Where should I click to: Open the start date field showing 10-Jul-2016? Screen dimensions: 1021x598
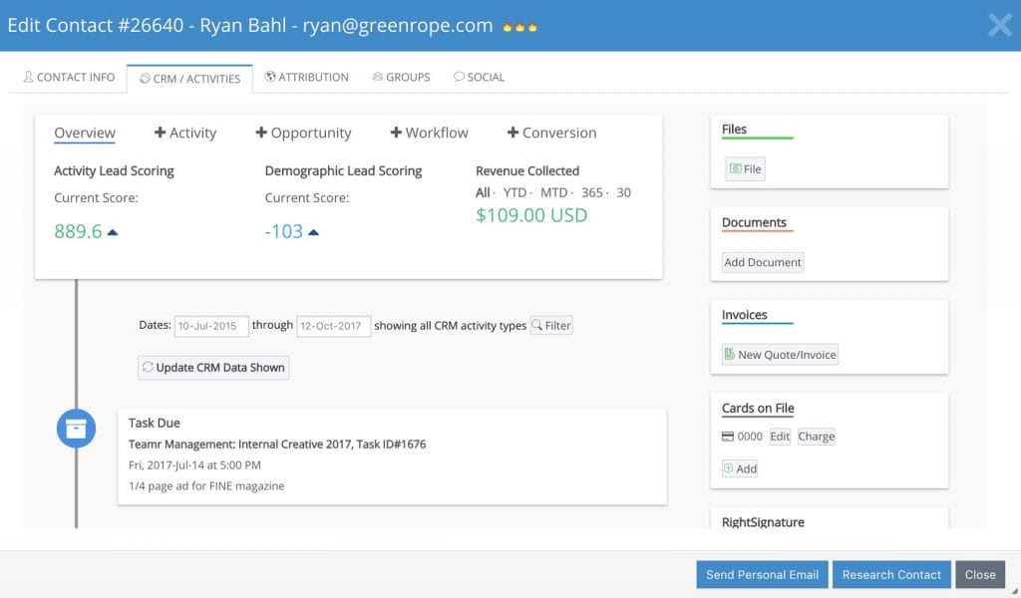(x=211, y=325)
